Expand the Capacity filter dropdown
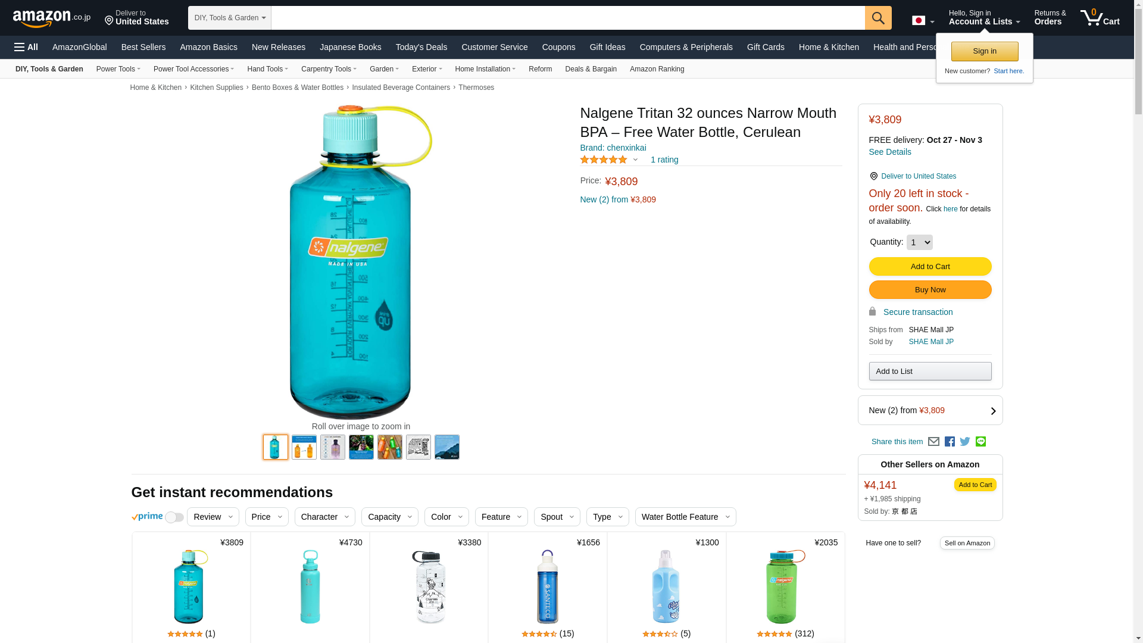 tap(389, 517)
